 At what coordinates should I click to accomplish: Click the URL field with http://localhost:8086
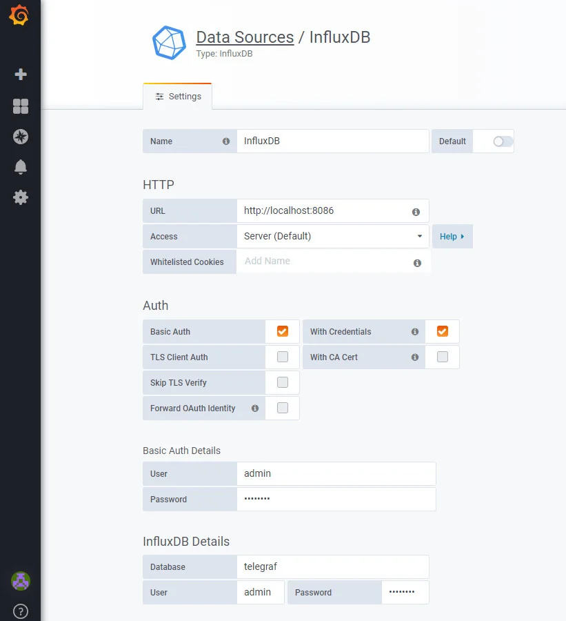333,210
